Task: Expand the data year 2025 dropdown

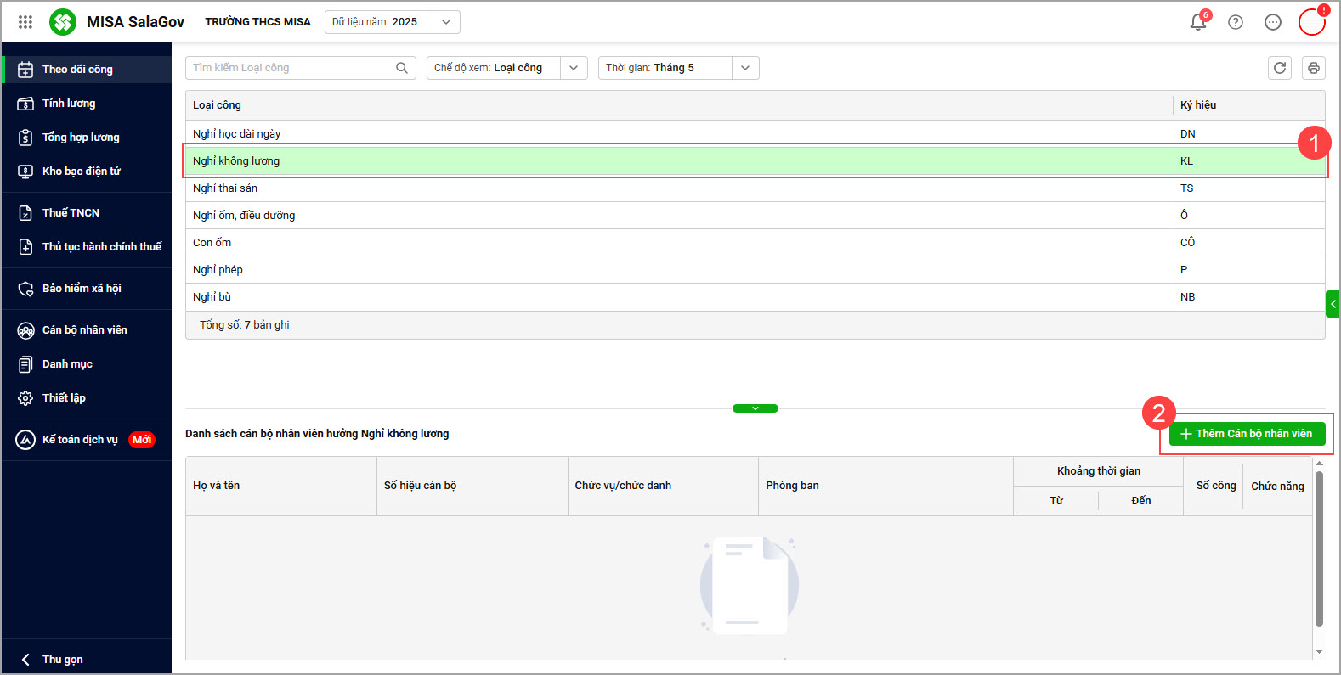Action: [446, 22]
